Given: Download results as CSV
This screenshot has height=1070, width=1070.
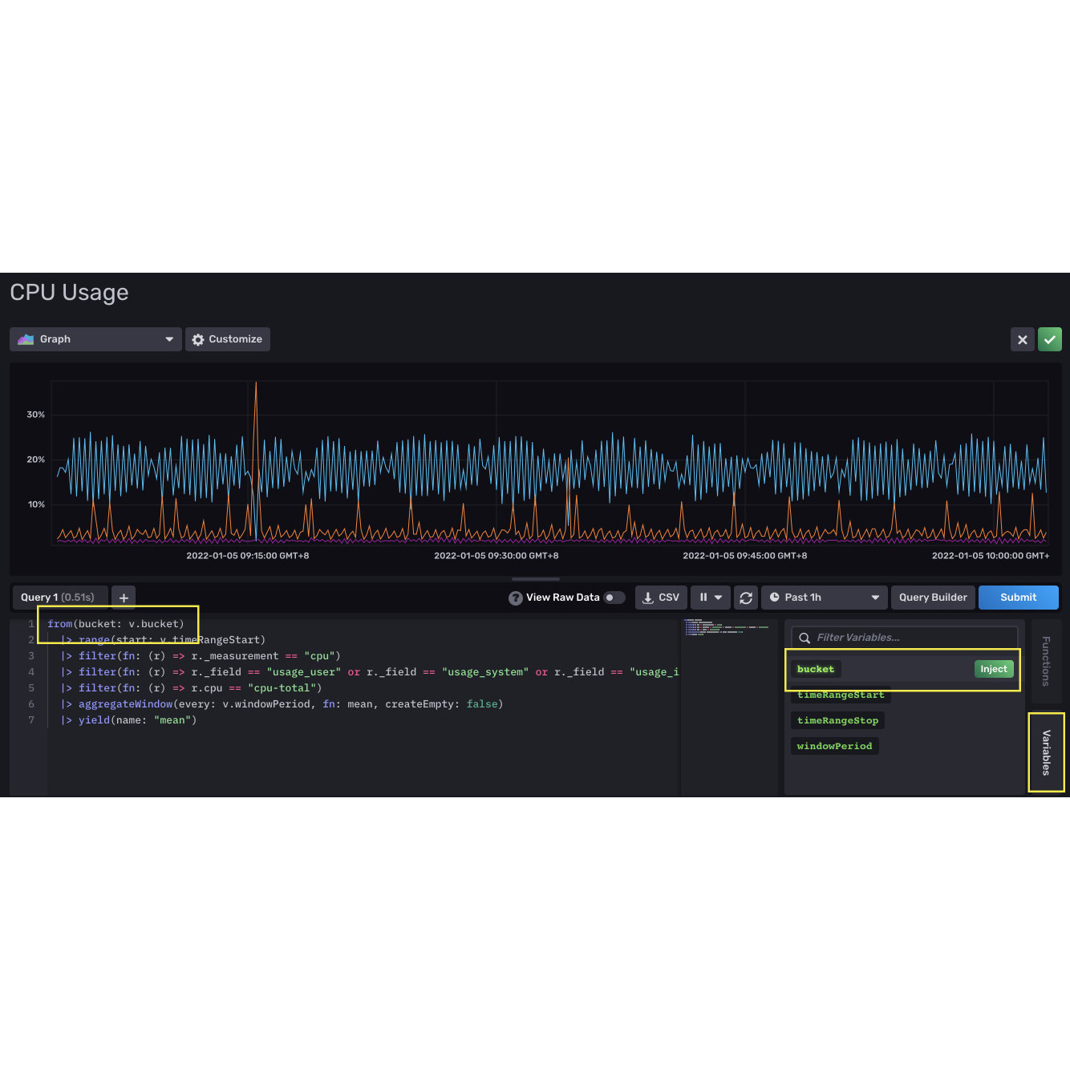Looking at the screenshot, I should (661, 598).
